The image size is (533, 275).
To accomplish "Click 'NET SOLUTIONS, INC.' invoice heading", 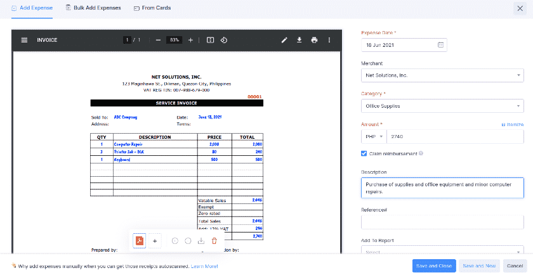I will point(176,77).
